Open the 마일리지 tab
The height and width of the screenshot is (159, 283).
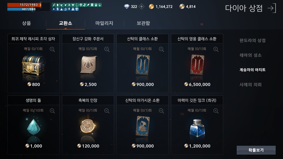click(x=104, y=23)
